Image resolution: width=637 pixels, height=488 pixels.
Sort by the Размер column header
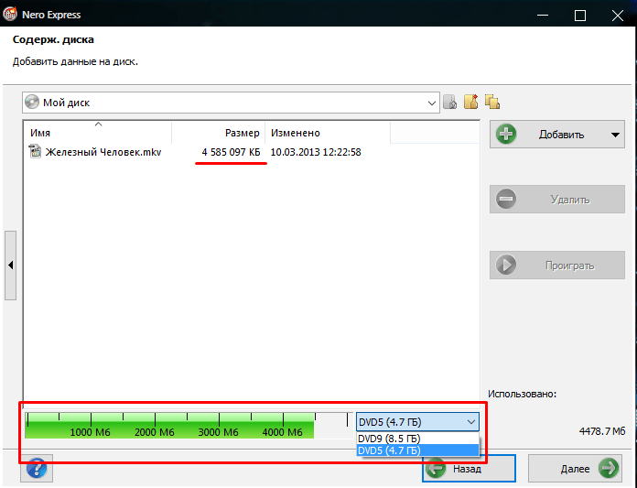(x=219, y=133)
